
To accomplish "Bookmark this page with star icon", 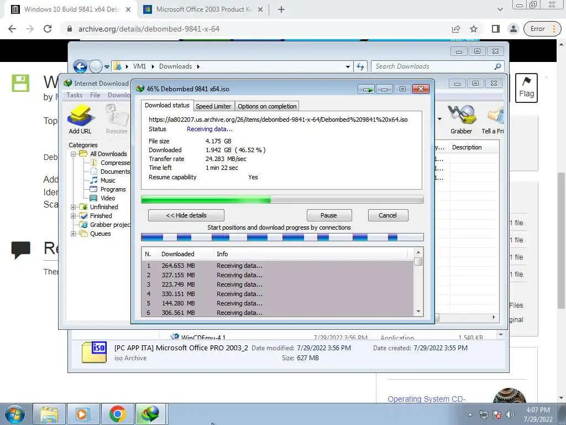I will [x=474, y=29].
